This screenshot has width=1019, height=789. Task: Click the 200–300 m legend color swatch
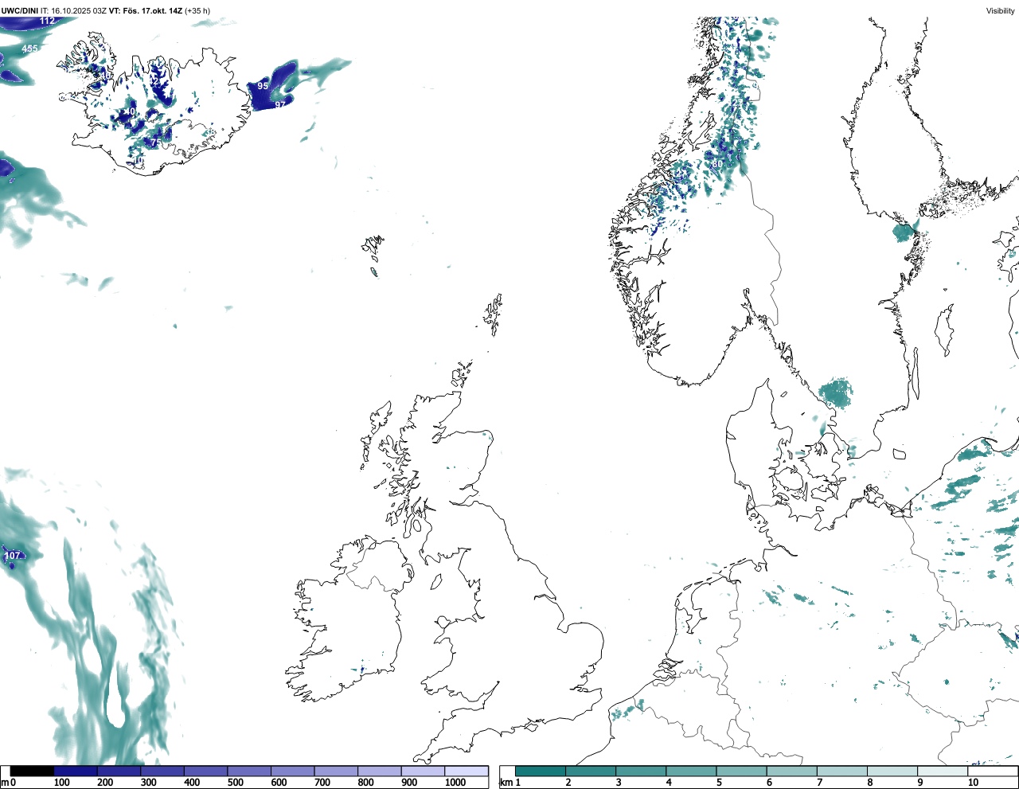coord(119,771)
